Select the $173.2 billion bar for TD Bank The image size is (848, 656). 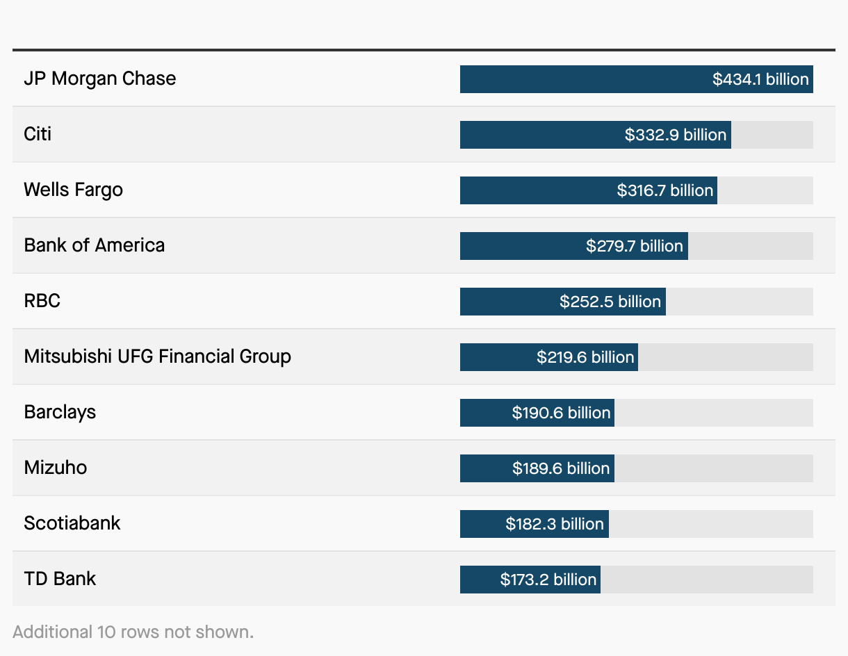530,580
